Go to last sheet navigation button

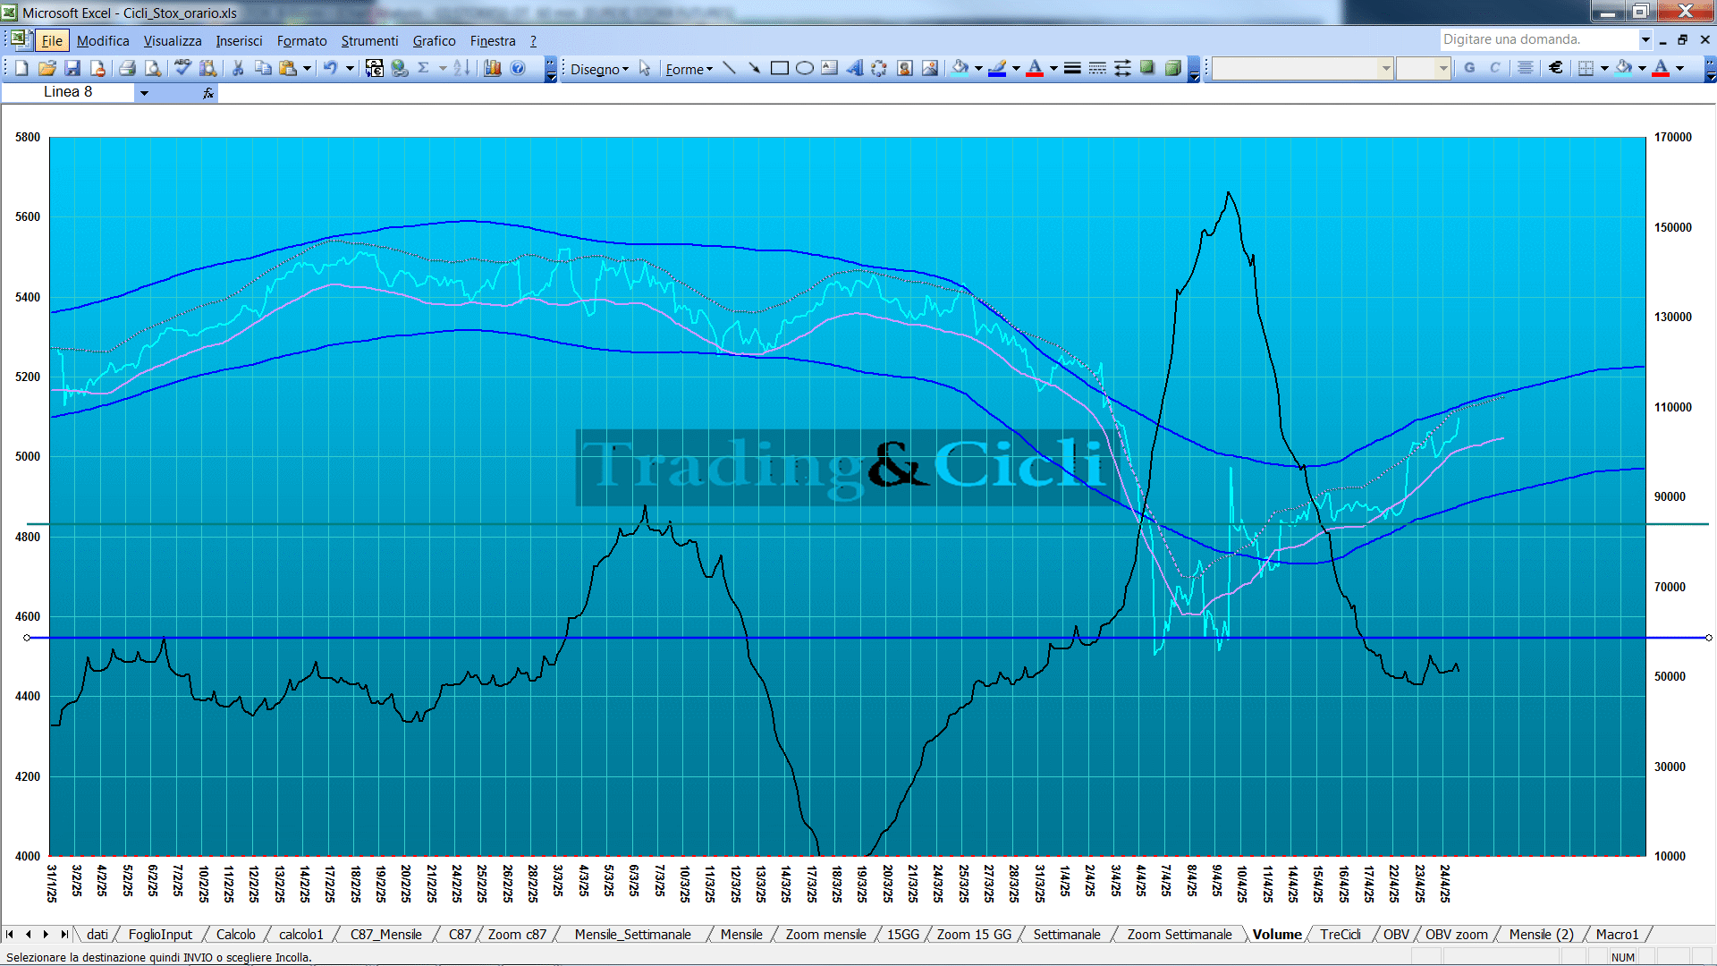(63, 935)
